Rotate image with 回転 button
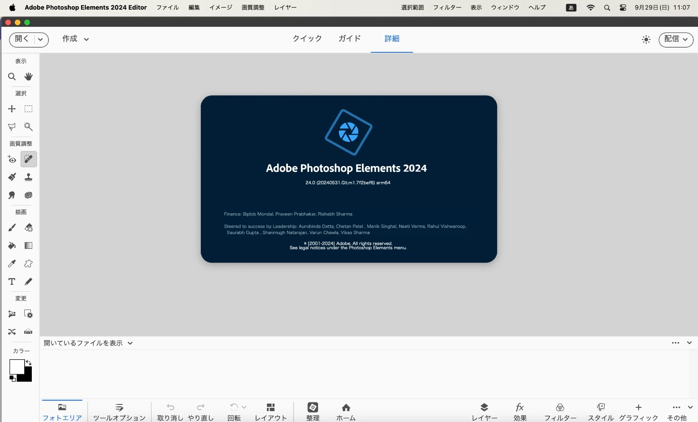This screenshot has height=422, width=698. click(x=234, y=412)
